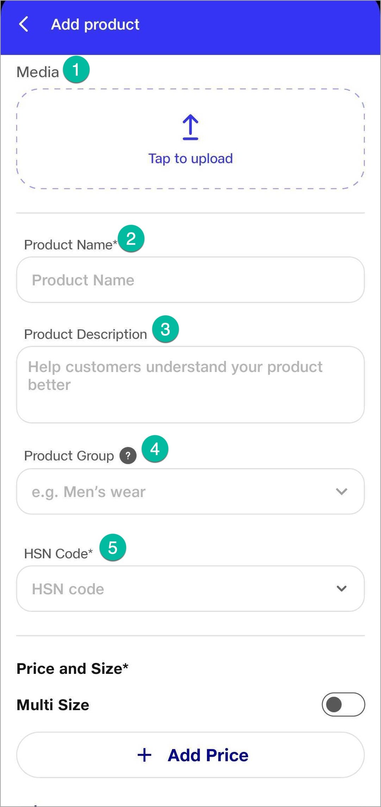
Task: Click the green badge numbered 1
Action: point(76,69)
